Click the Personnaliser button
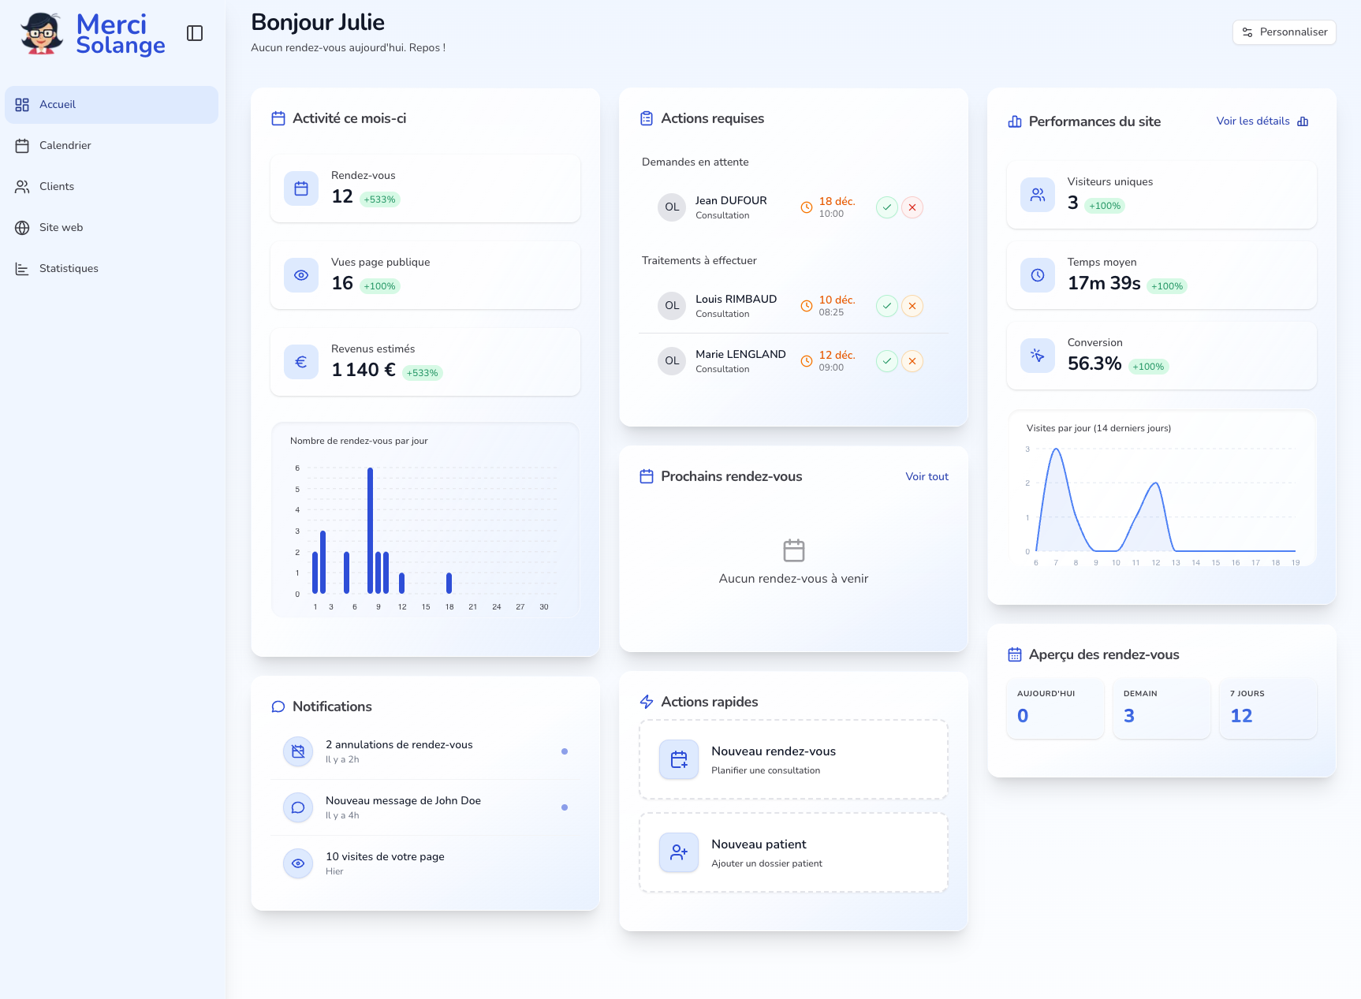The height and width of the screenshot is (999, 1361). click(1284, 32)
